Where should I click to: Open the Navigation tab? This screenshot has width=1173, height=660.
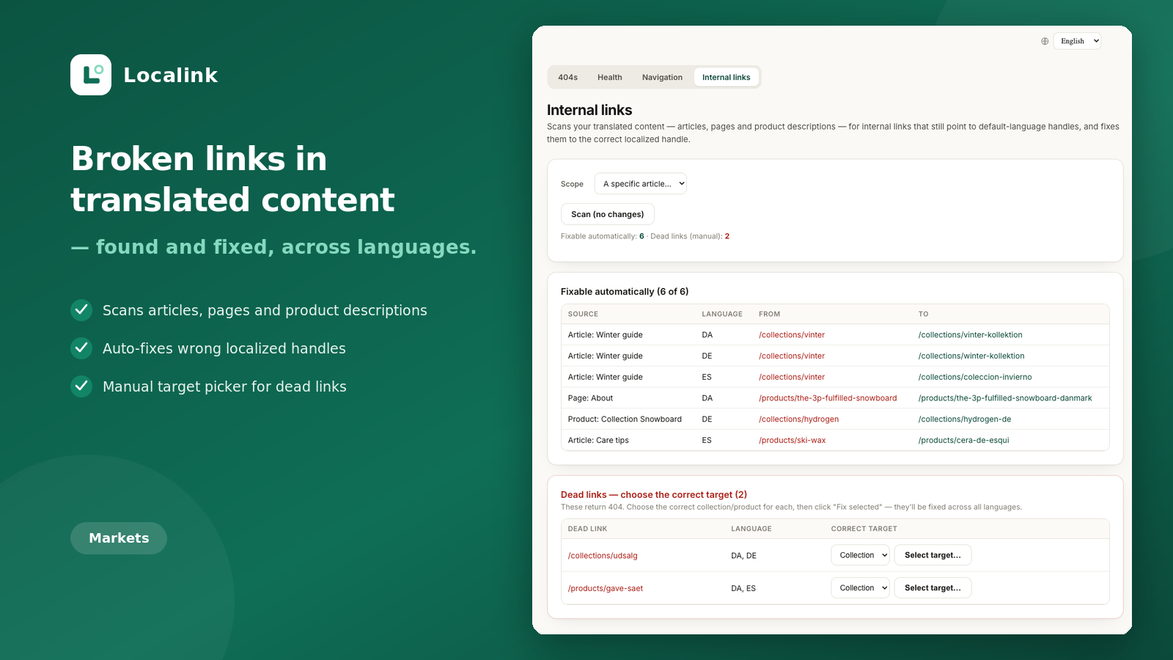pyautogui.click(x=662, y=77)
